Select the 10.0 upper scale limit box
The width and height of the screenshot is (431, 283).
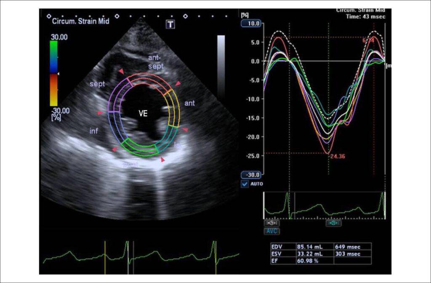[x=251, y=24]
